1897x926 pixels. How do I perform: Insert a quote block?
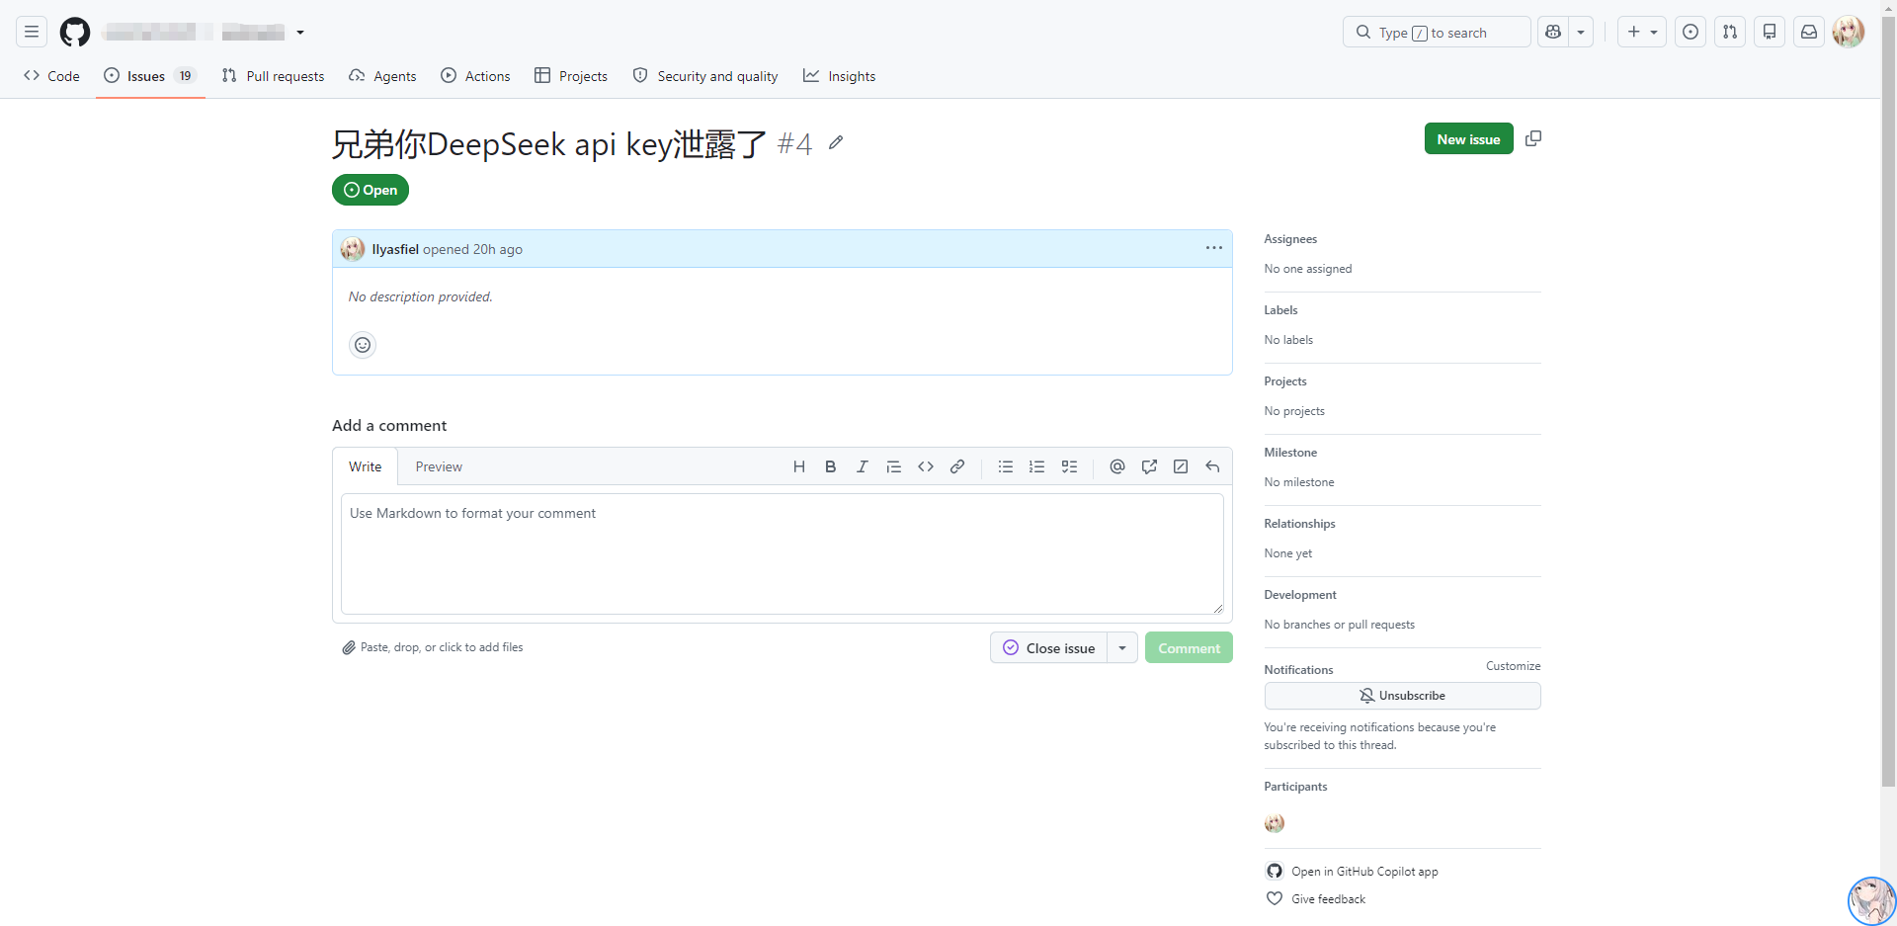tap(894, 466)
